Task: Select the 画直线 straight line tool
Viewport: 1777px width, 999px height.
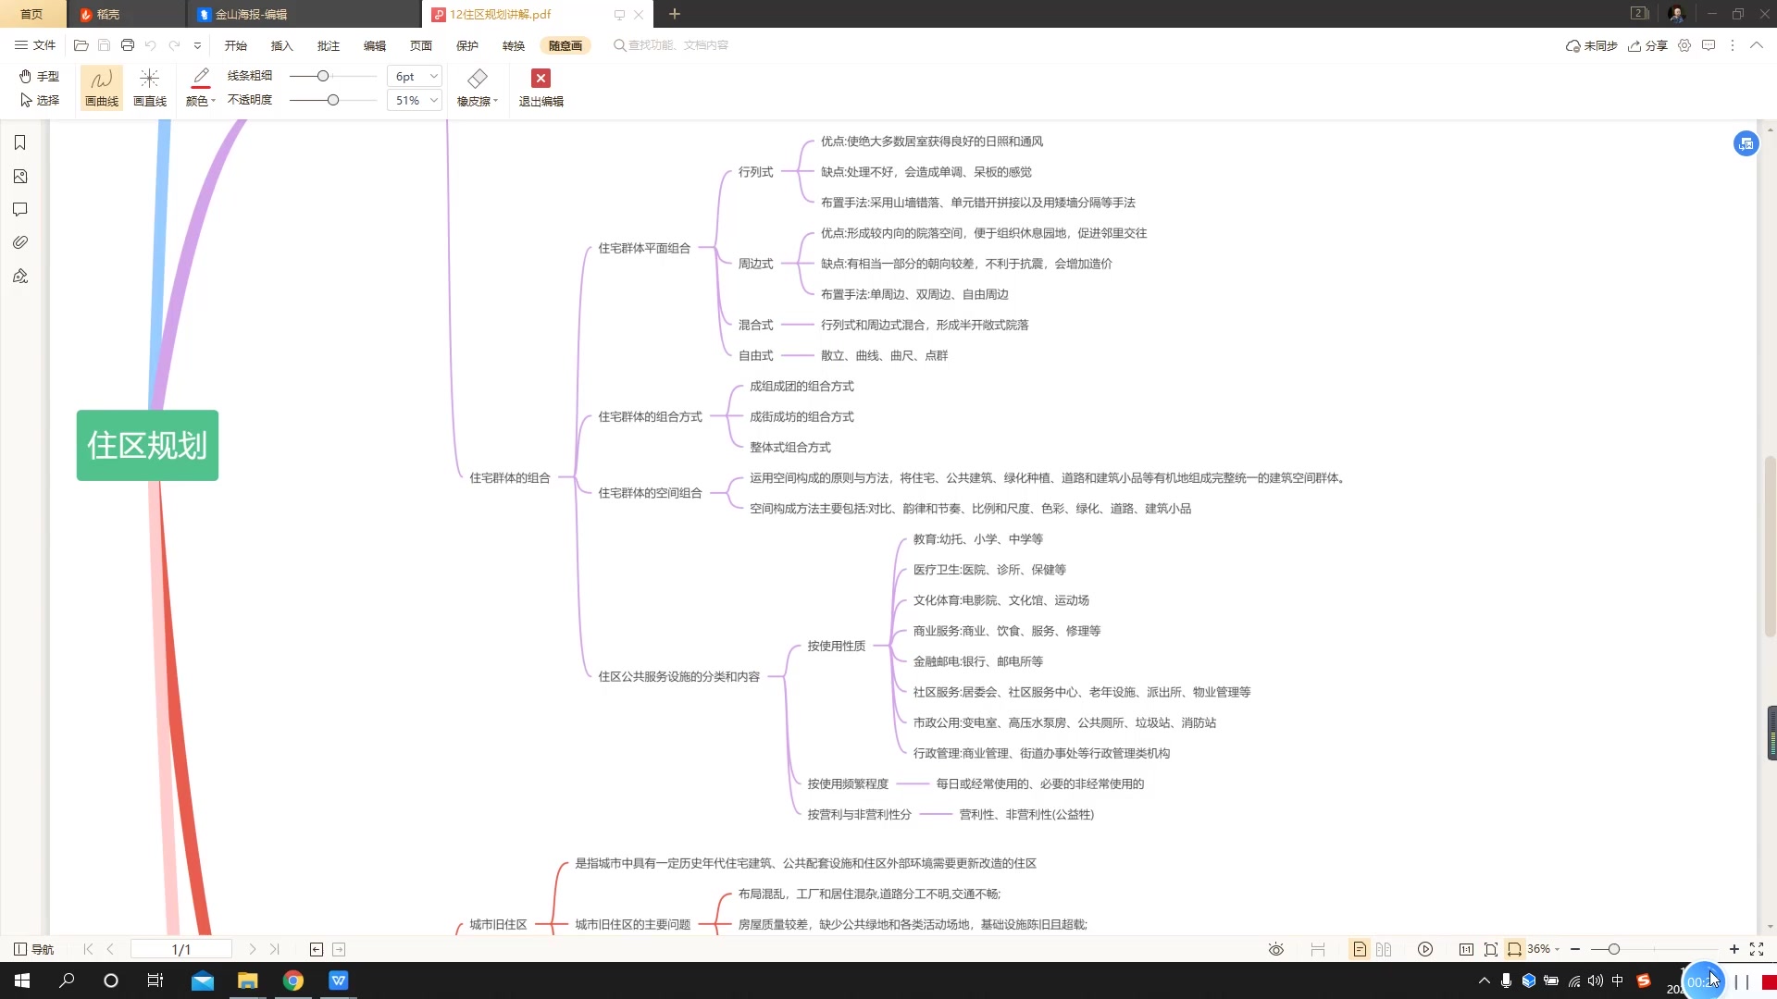Action: tap(150, 88)
